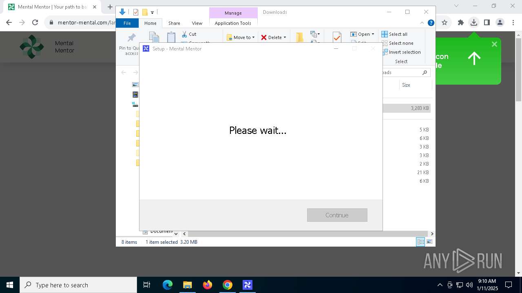
Task: Open the Move to dropdown
Action: click(241, 37)
